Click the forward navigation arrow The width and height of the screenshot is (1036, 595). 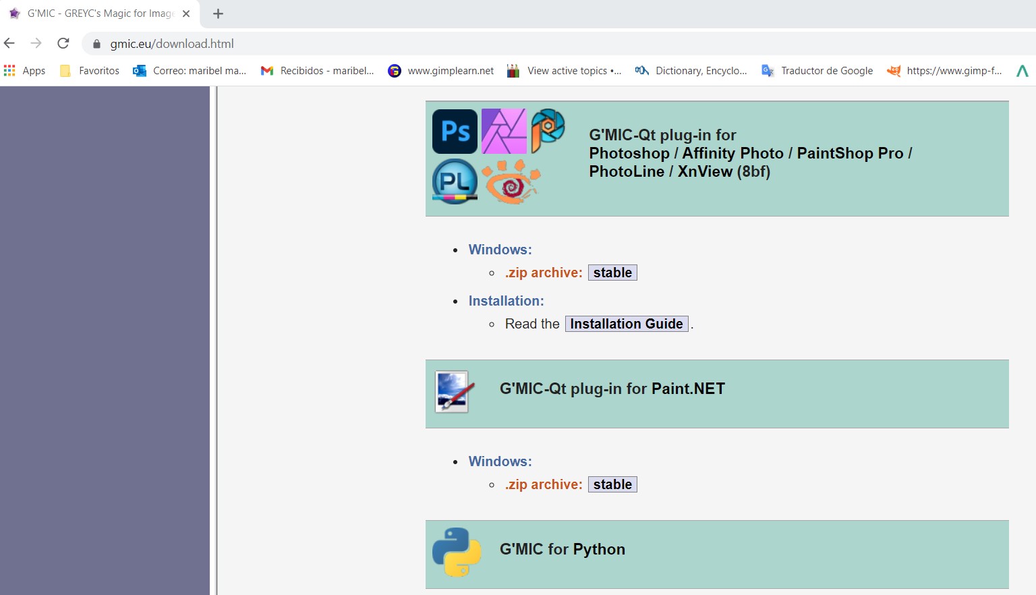[x=36, y=43]
